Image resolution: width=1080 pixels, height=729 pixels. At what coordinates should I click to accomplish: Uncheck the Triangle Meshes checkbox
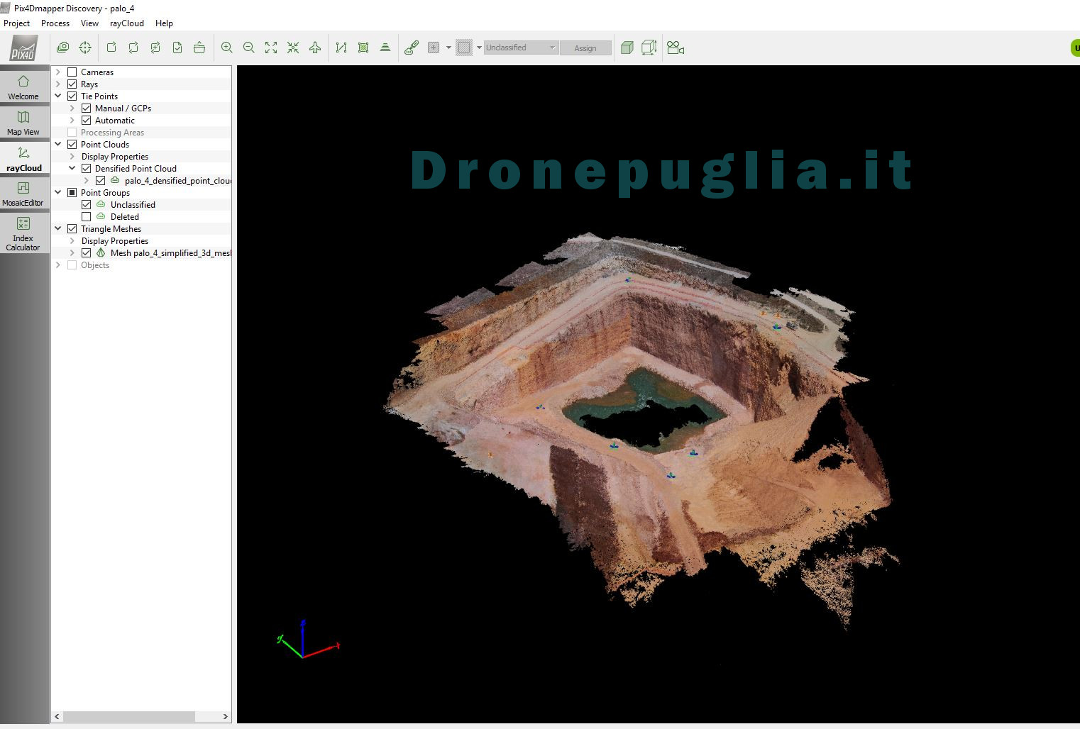(72, 229)
